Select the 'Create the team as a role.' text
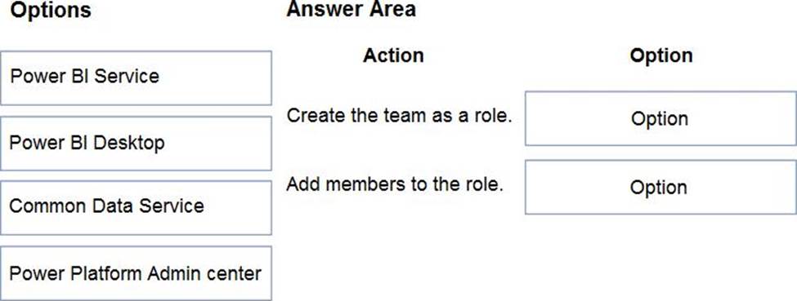This screenshot has width=797, height=301. [399, 116]
